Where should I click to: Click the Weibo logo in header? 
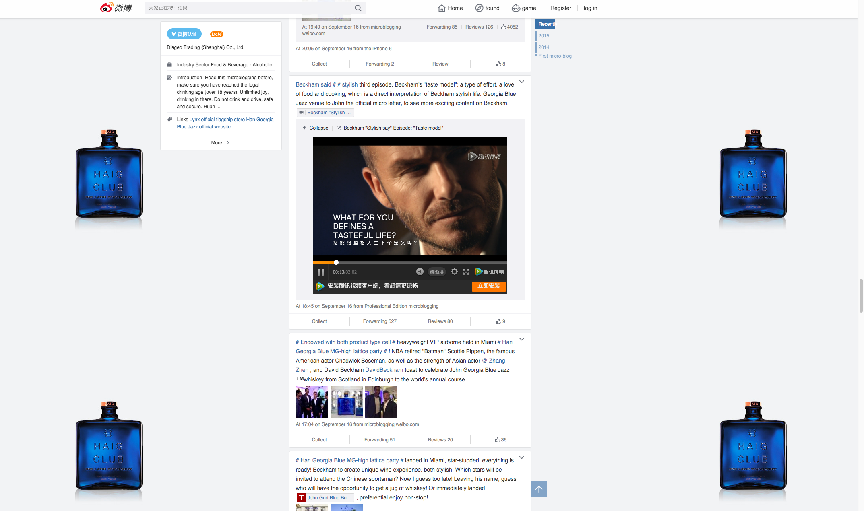point(116,8)
